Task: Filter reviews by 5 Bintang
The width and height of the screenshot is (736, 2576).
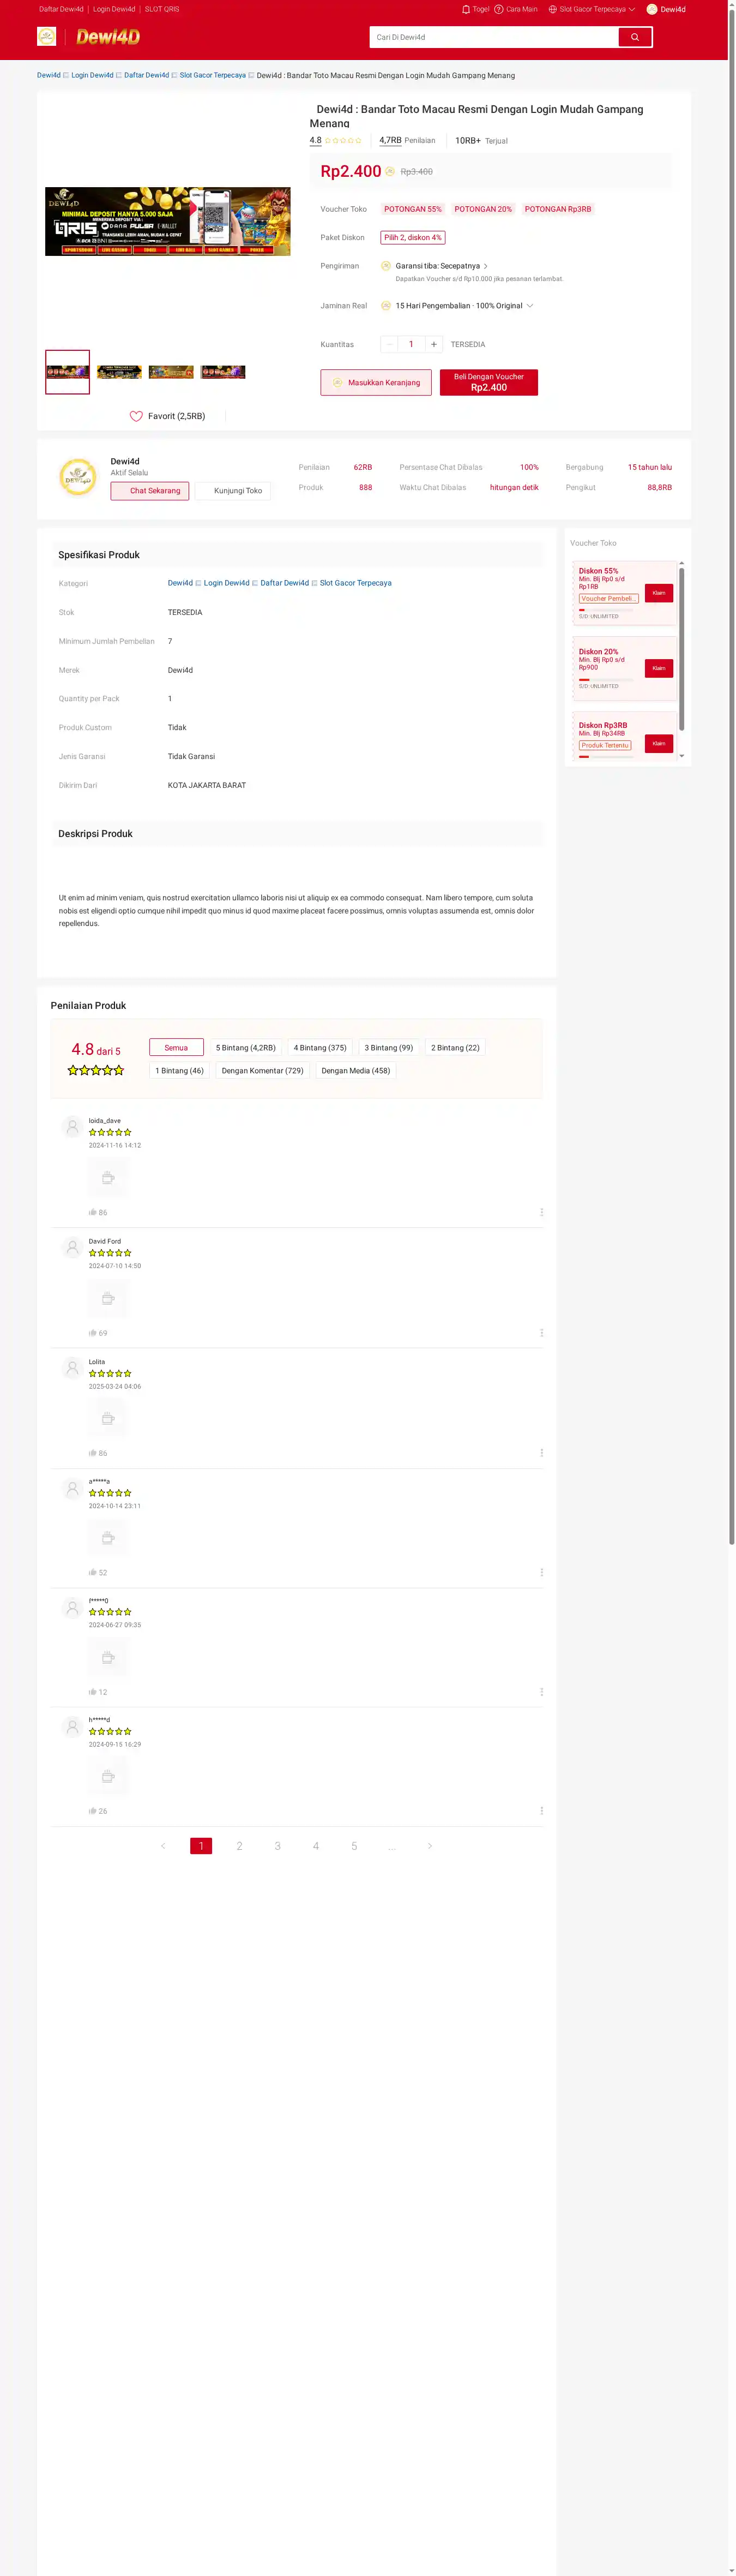Action: click(x=246, y=1047)
